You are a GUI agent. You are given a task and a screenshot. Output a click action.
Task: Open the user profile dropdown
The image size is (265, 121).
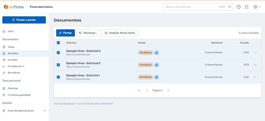[257, 7]
